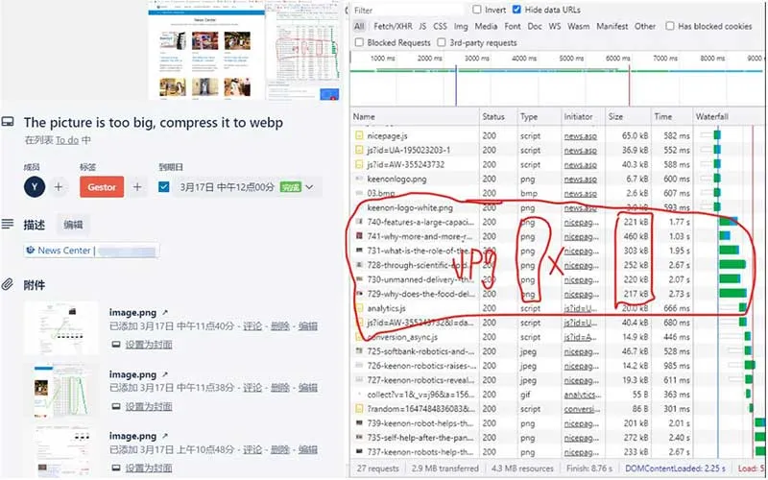Click the red Gestor label
Screen dimensions: 768x480
pyautogui.click(x=102, y=186)
